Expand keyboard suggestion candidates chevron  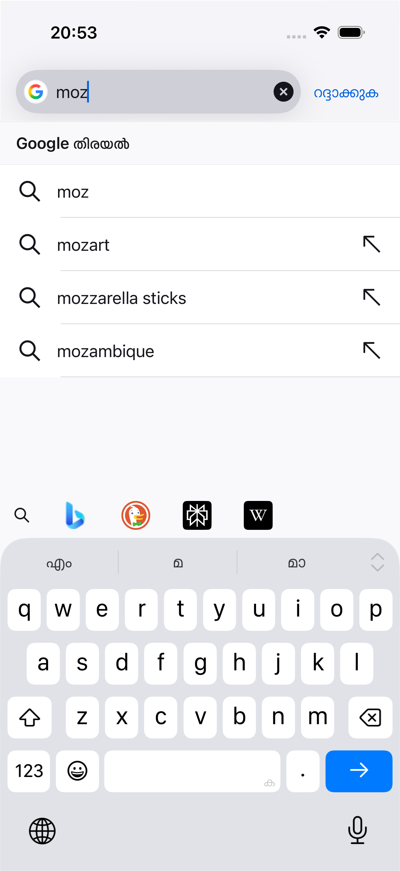pyautogui.click(x=377, y=562)
